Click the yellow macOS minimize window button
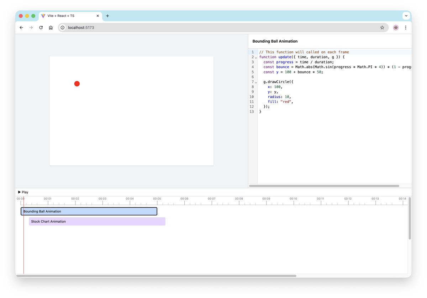This screenshot has height=298, width=427. tap(27, 16)
